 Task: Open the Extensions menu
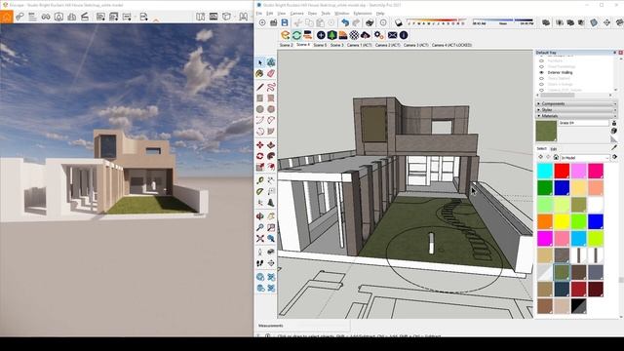pyautogui.click(x=363, y=14)
